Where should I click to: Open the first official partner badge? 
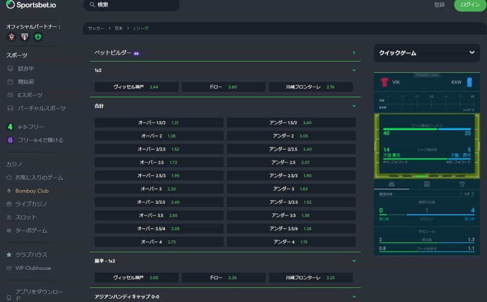11,37
